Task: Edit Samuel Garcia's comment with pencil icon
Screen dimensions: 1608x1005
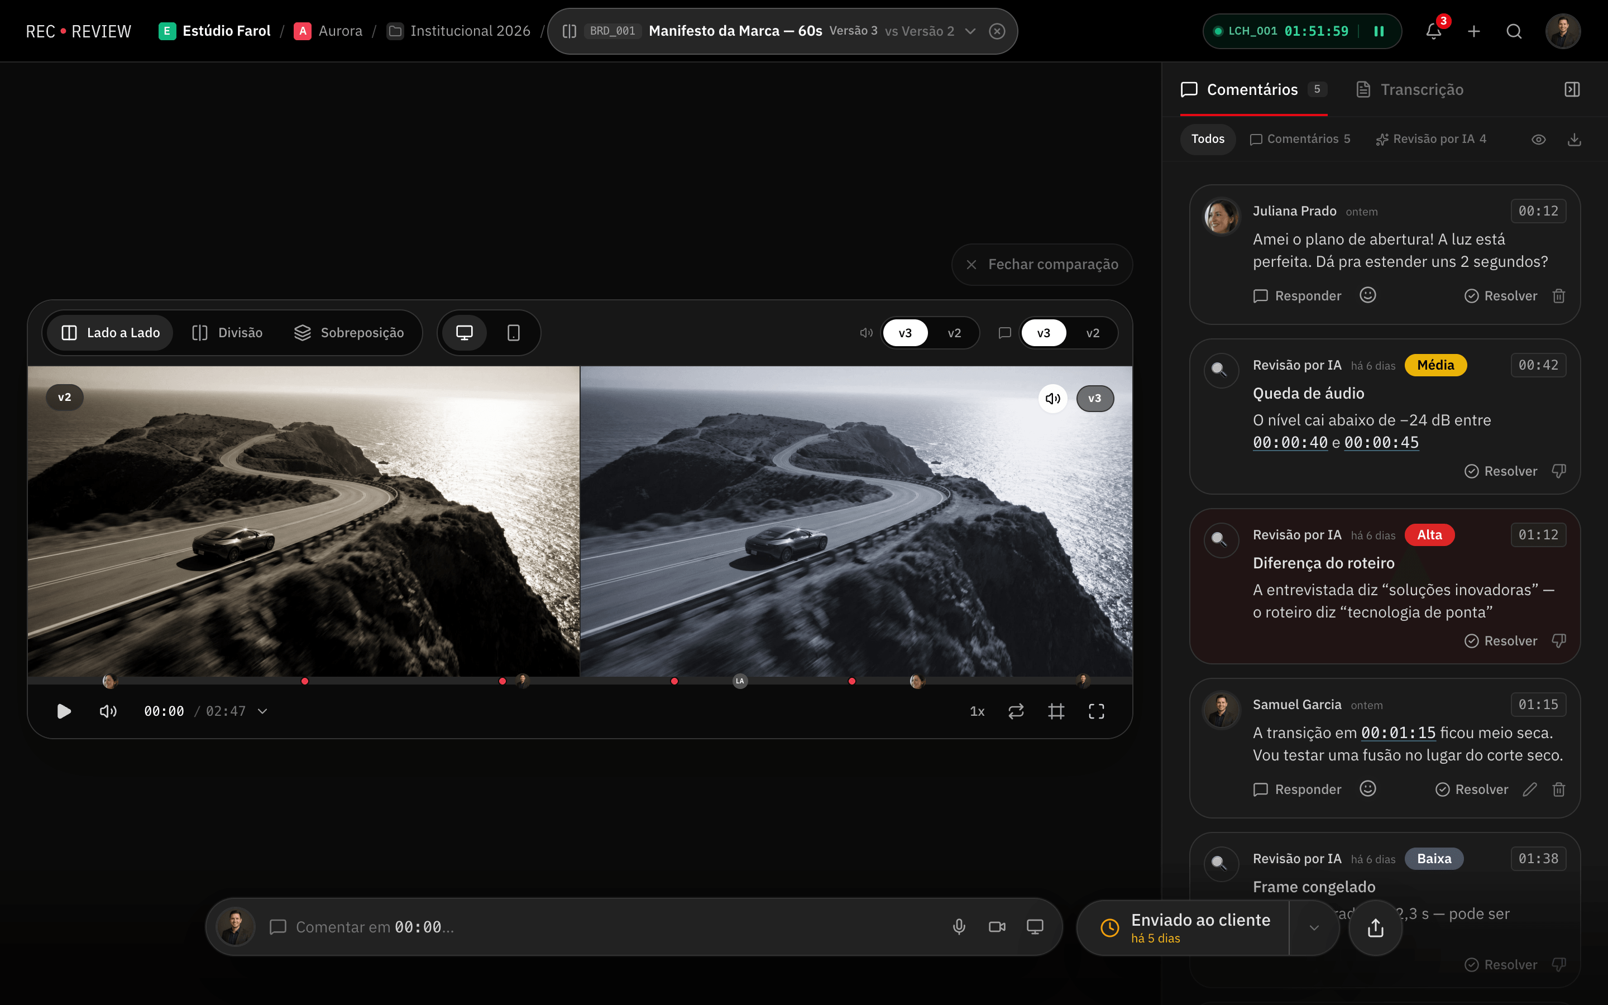Action: point(1530,789)
